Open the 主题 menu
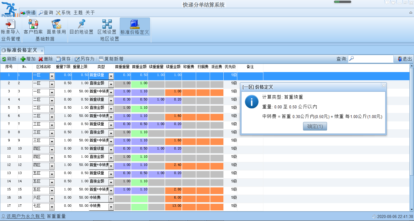 click(x=78, y=13)
